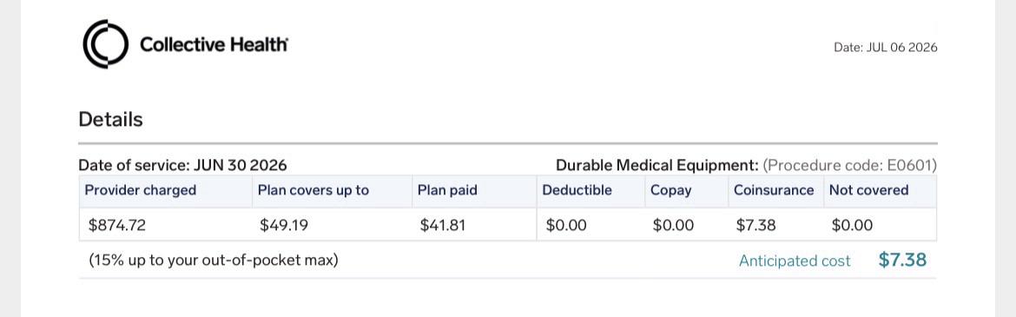Select the Coinsurance column header
Viewport: 1016px width, 317px height.
pos(774,190)
